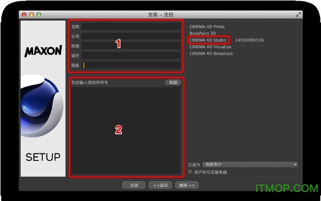Viewport: 321px width, 201px height.
Task: Click the 继续 >> continue button
Action: tap(187, 185)
